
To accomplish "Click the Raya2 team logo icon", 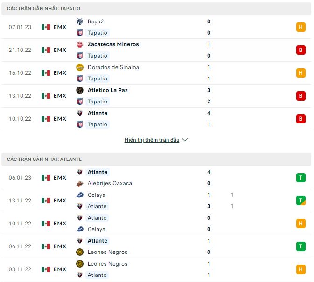I will coord(80,22).
